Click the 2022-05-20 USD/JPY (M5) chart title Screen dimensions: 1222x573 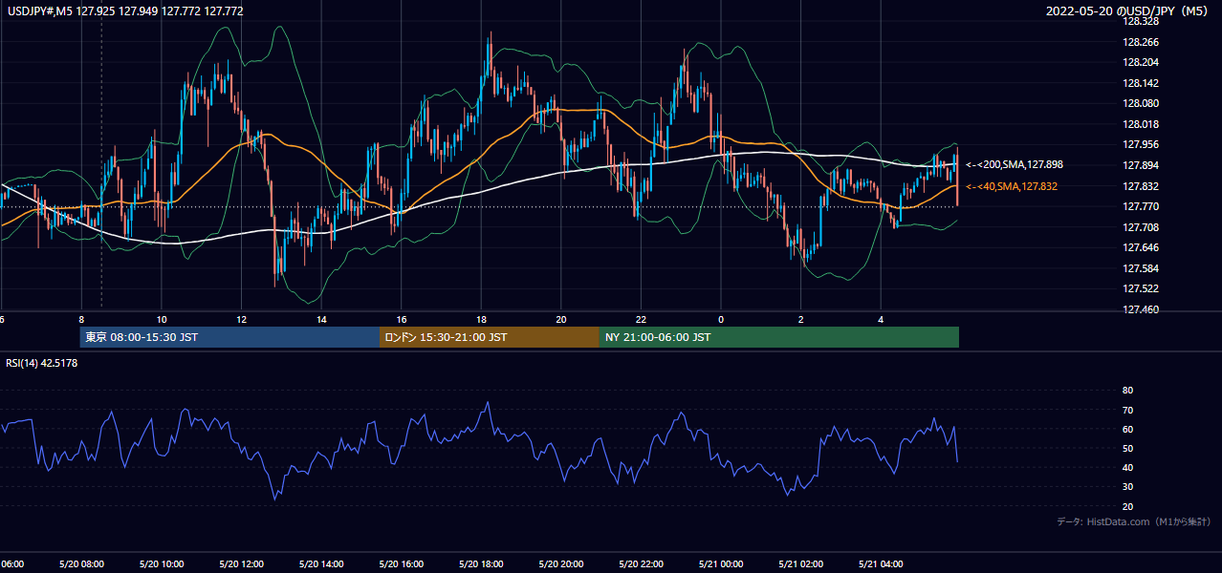[x=1128, y=11]
